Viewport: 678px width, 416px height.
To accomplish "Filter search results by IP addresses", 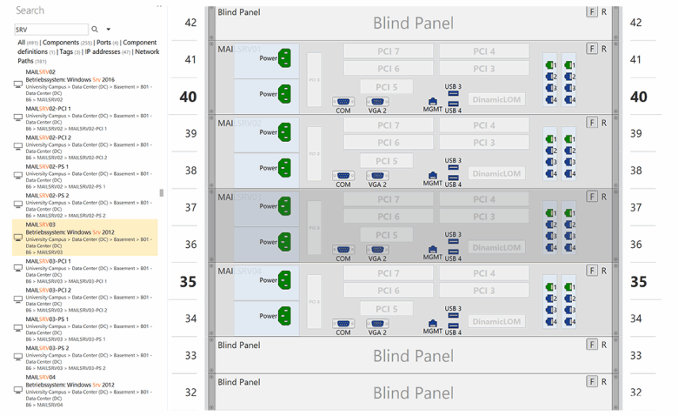I will 114,52.
